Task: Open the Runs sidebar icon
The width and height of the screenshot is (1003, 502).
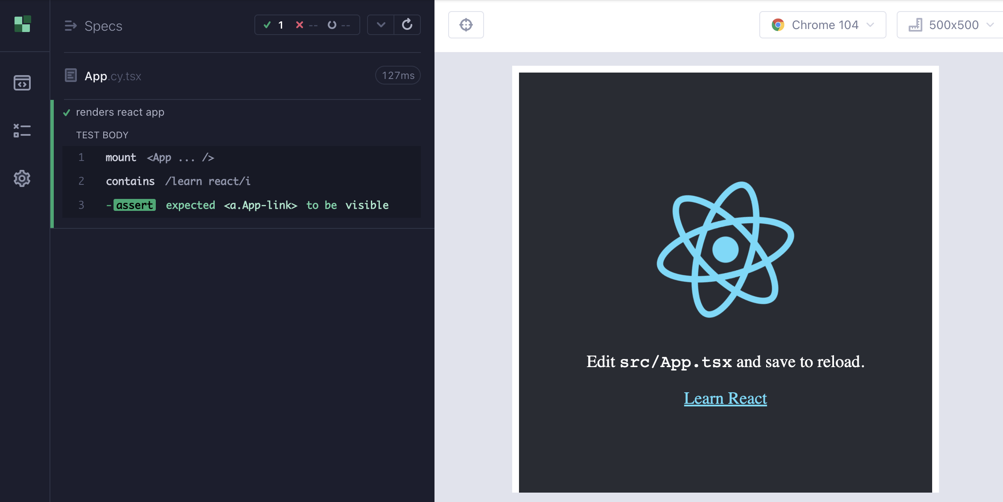Action: [x=22, y=131]
